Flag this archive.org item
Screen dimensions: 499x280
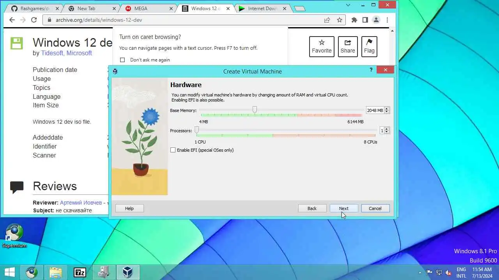[x=369, y=47]
